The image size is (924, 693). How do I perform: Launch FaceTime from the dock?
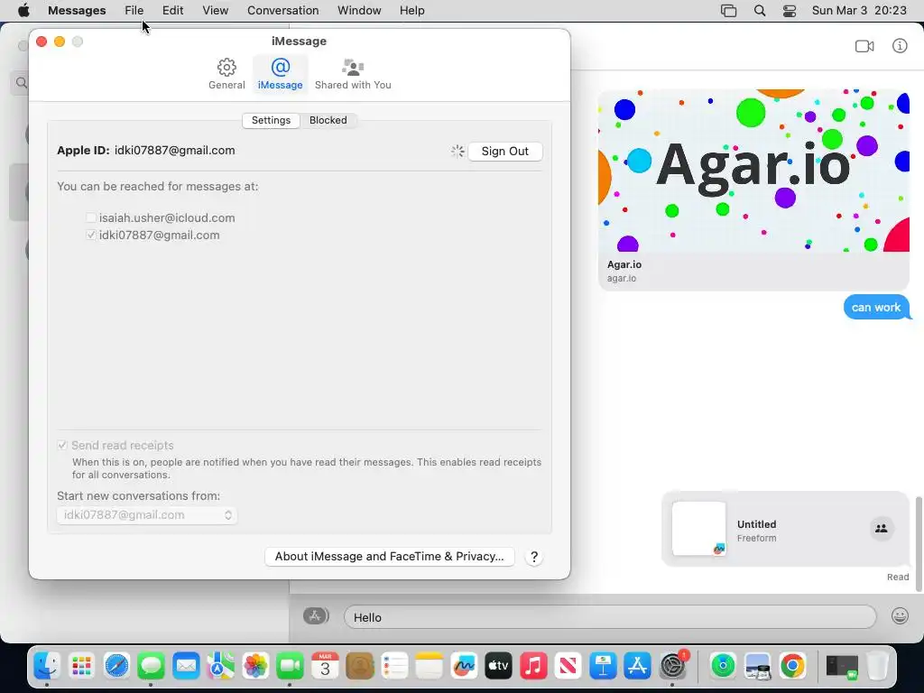[290, 666]
